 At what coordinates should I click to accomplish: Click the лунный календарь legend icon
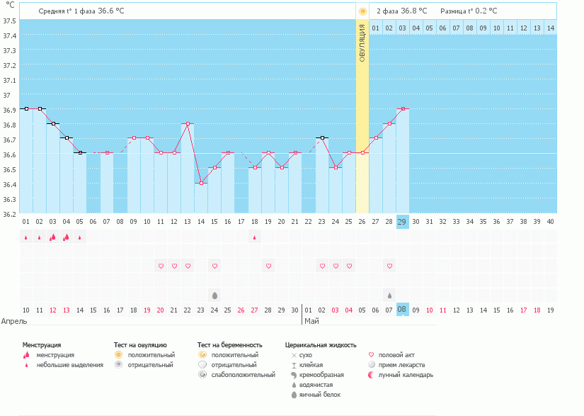(372, 375)
